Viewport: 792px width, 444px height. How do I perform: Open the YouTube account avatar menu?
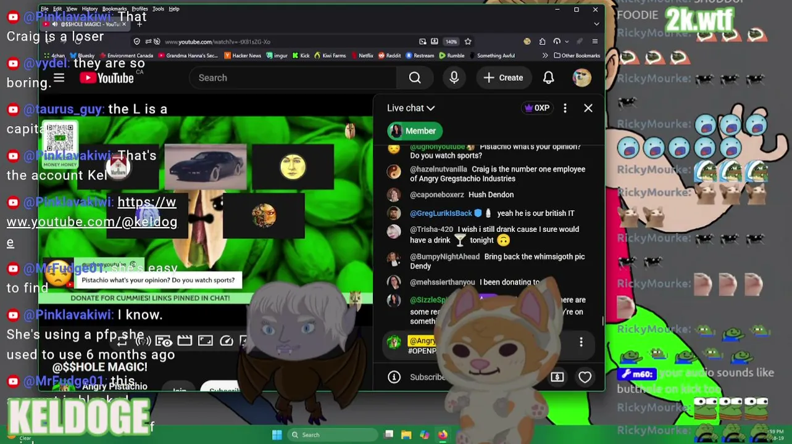click(x=581, y=78)
